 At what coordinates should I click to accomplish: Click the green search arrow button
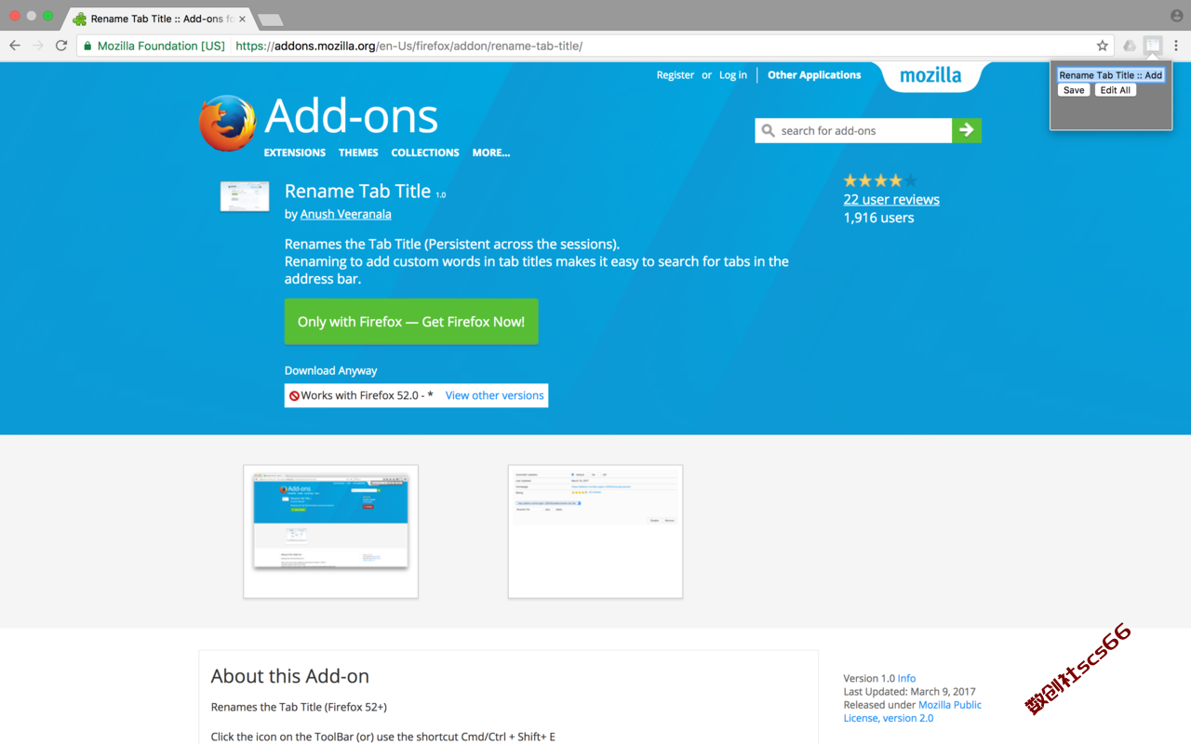coord(967,130)
